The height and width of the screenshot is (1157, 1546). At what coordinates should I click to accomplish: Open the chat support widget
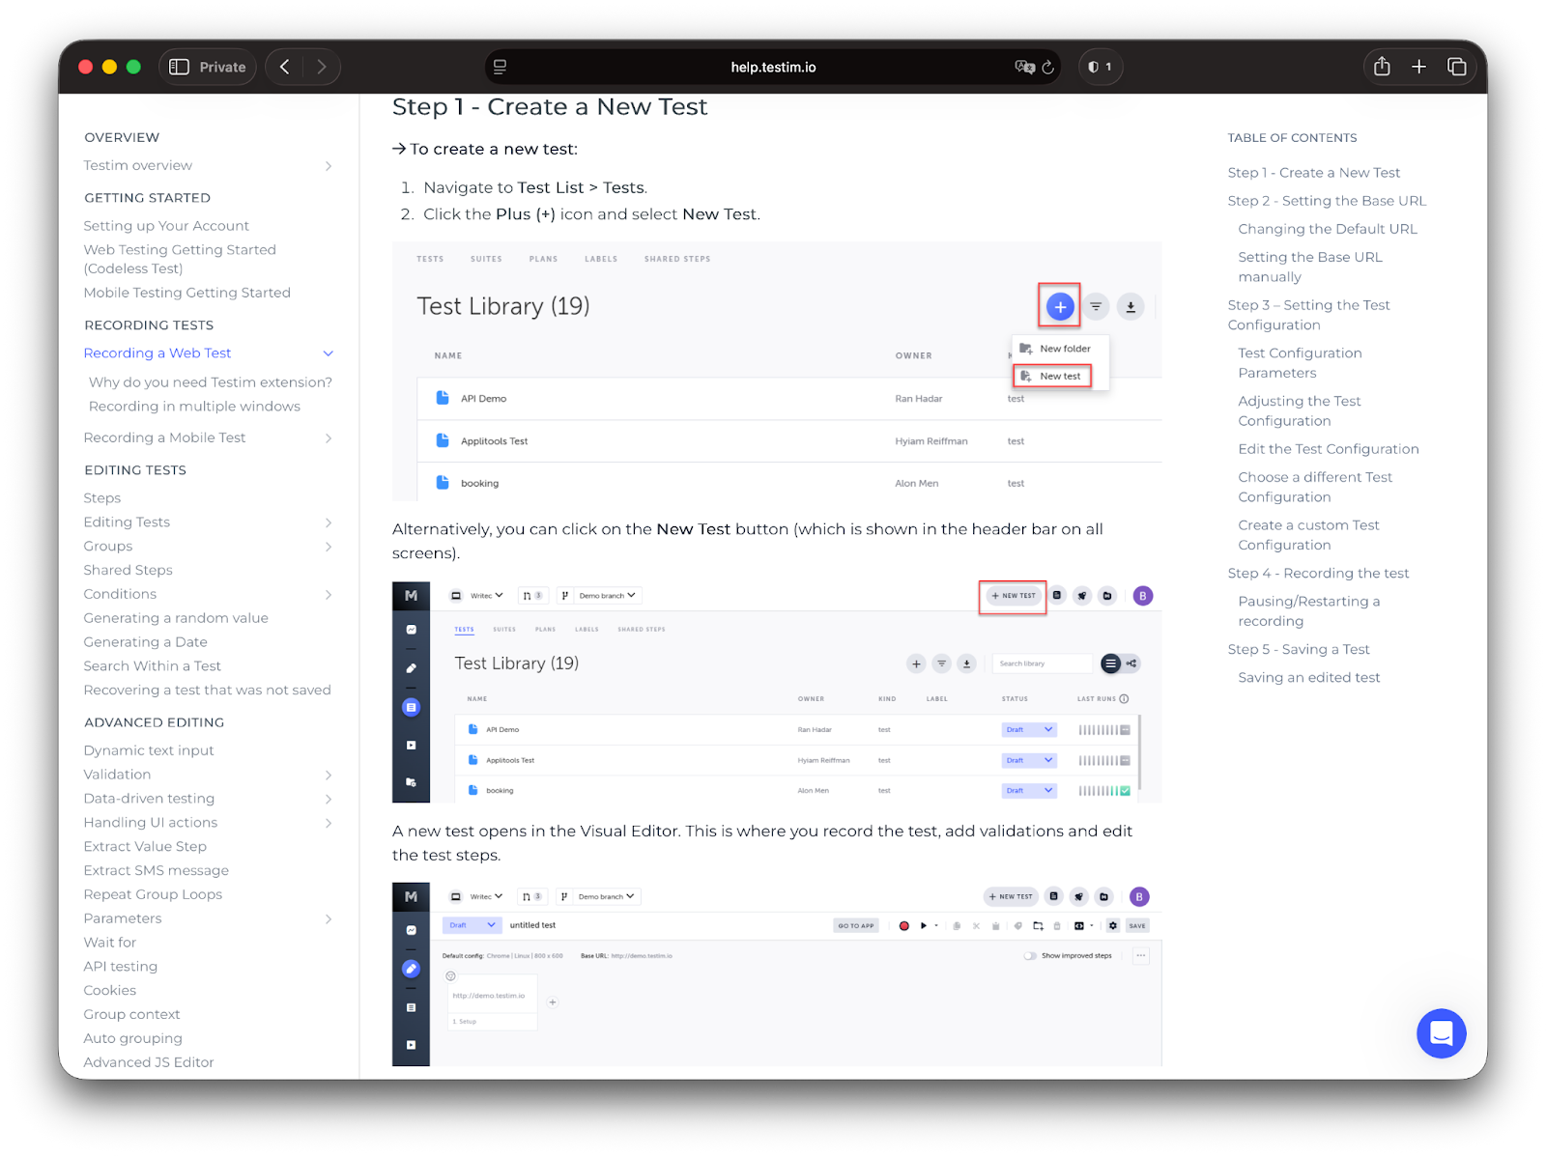tap(1441, 1033)
